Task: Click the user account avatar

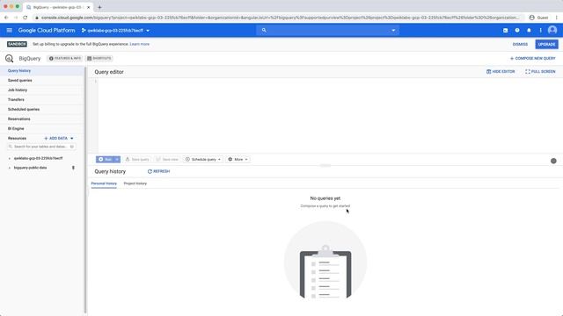Action: pos(552,31)
